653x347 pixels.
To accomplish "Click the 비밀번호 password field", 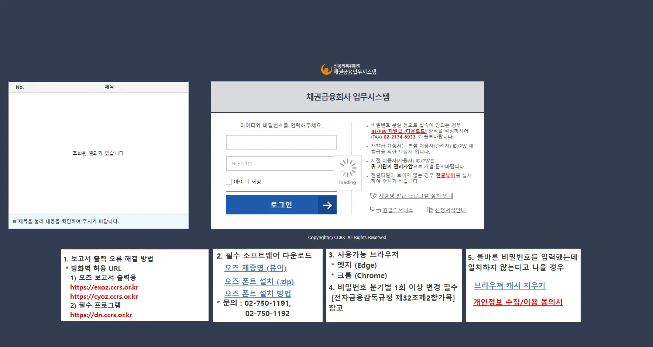I will click(x=279, y=164).
